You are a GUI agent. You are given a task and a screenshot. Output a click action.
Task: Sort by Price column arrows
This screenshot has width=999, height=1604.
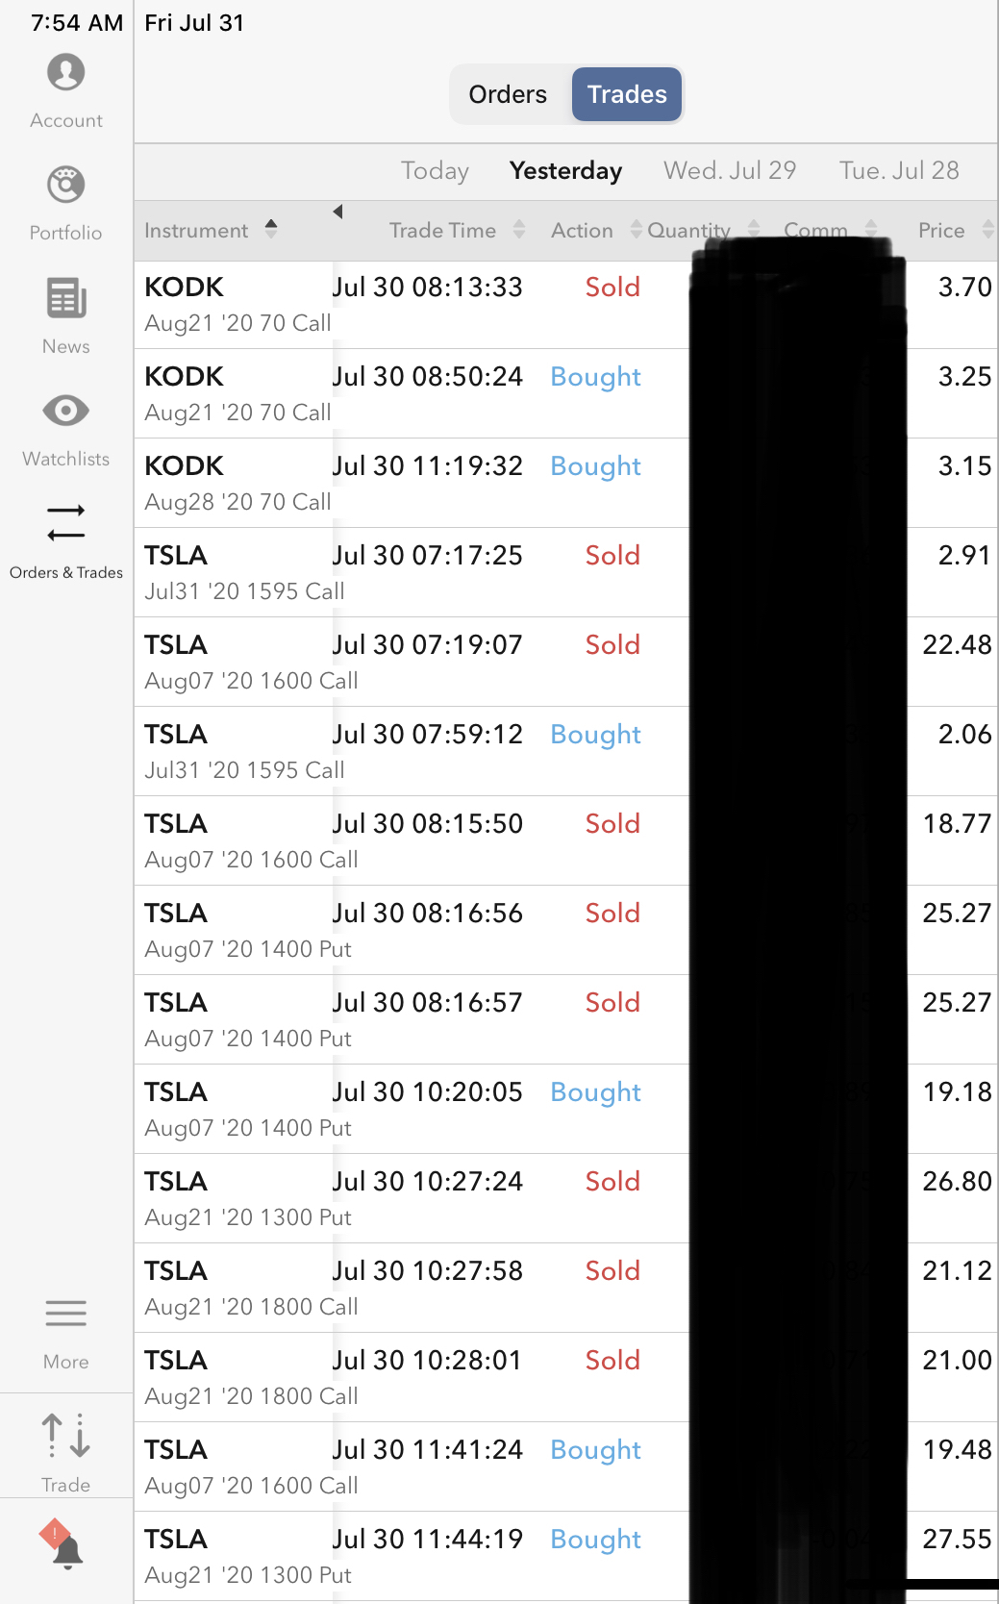[x=987, y=229]
